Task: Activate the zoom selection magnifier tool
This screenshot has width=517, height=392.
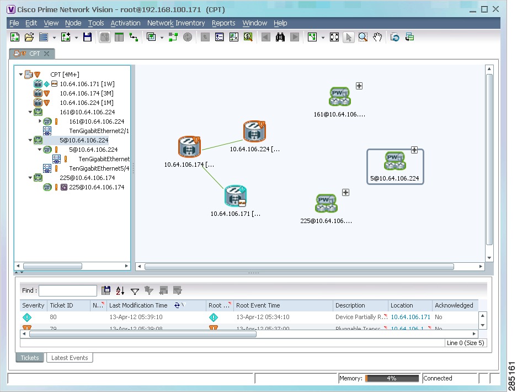Action: pos(363,37)
